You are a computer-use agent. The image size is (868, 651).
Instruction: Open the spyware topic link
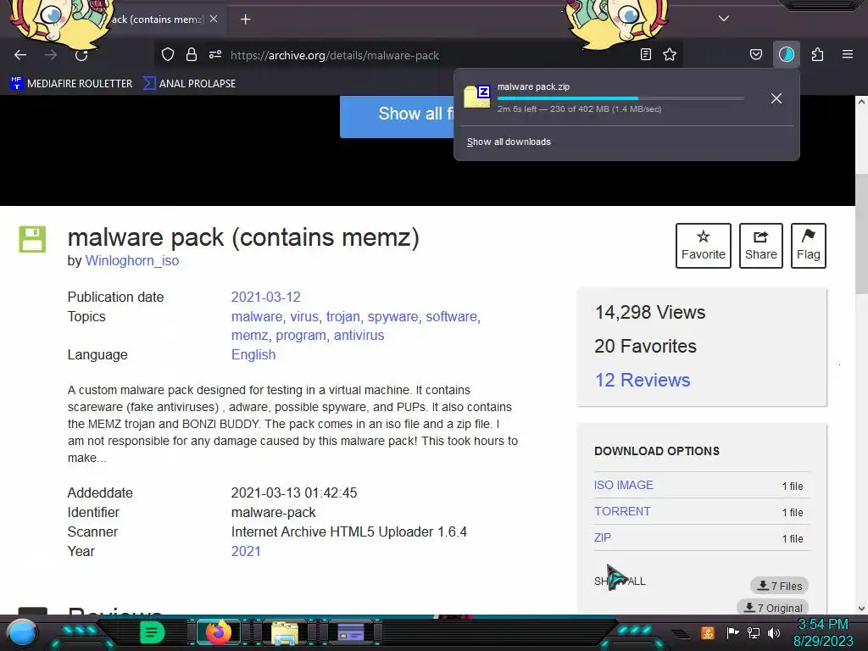pyautogui.click(x=392, y=317)
